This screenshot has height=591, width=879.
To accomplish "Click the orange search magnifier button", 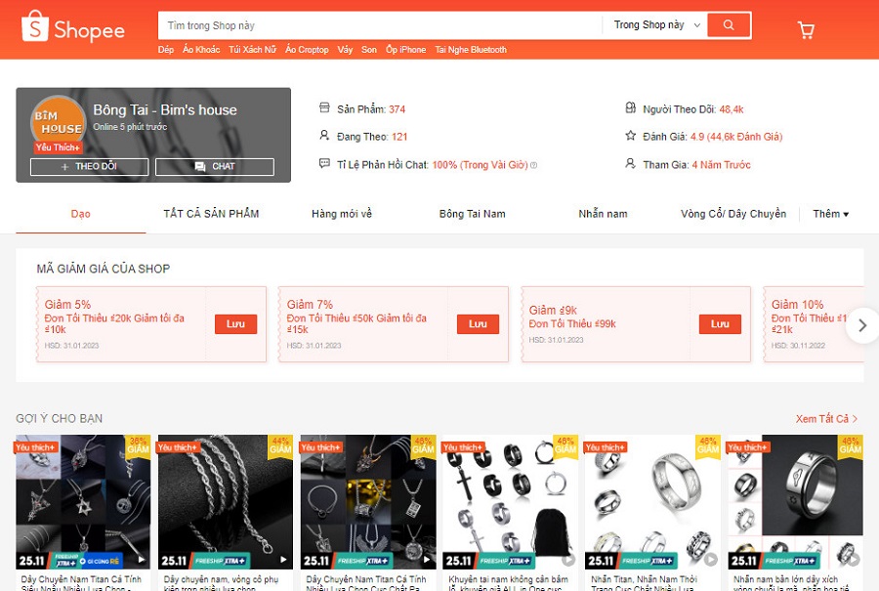I will point(729,25).
